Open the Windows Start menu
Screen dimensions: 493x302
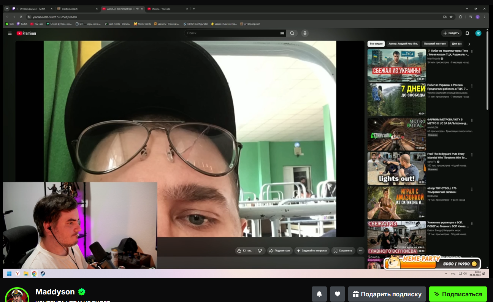(x=9, y=274)
